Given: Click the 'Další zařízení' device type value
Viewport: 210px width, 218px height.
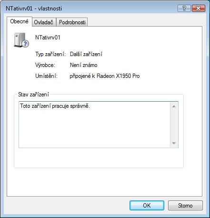Looking at the screenshot, I should pyautogui.click(x=86, y=54).
